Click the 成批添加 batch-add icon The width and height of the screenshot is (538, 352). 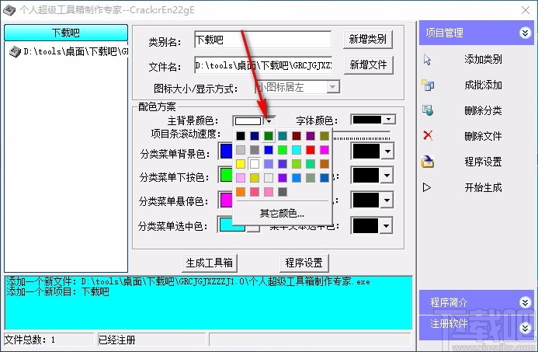tap(428, 85)
